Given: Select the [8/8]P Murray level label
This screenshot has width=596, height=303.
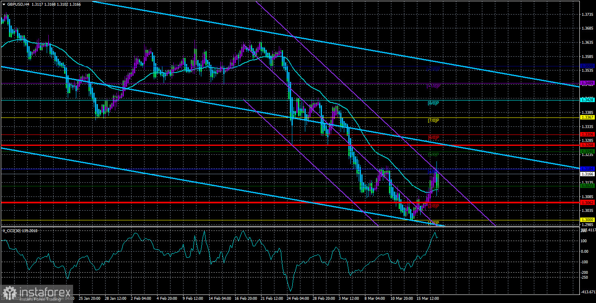Looking at the screenshot, I should (x=434, y=103).
